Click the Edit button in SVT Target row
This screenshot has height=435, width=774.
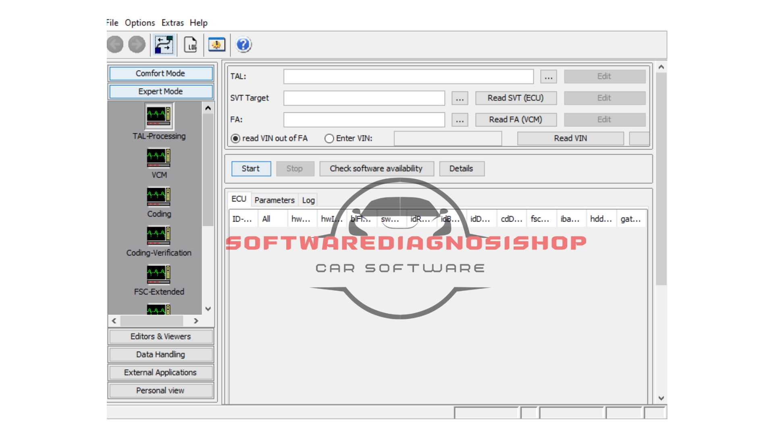tap(605, 98)
